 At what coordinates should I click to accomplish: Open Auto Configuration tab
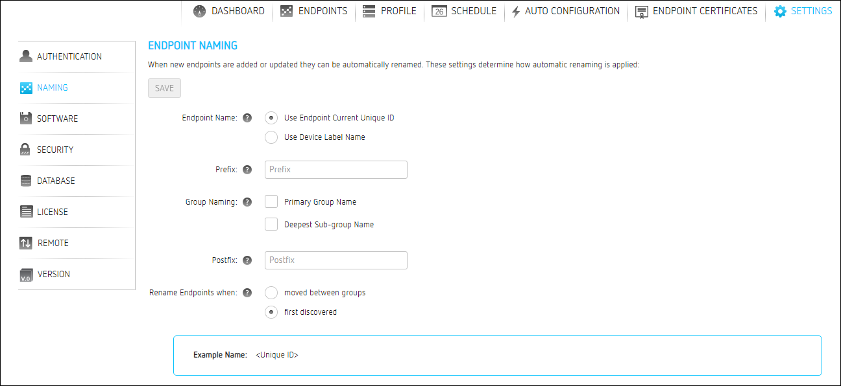point(572,11)
